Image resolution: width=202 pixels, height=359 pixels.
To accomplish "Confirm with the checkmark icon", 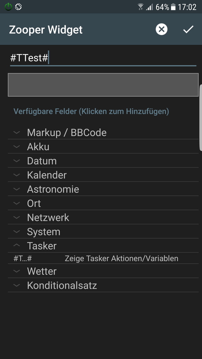I will tap(188, 30).
